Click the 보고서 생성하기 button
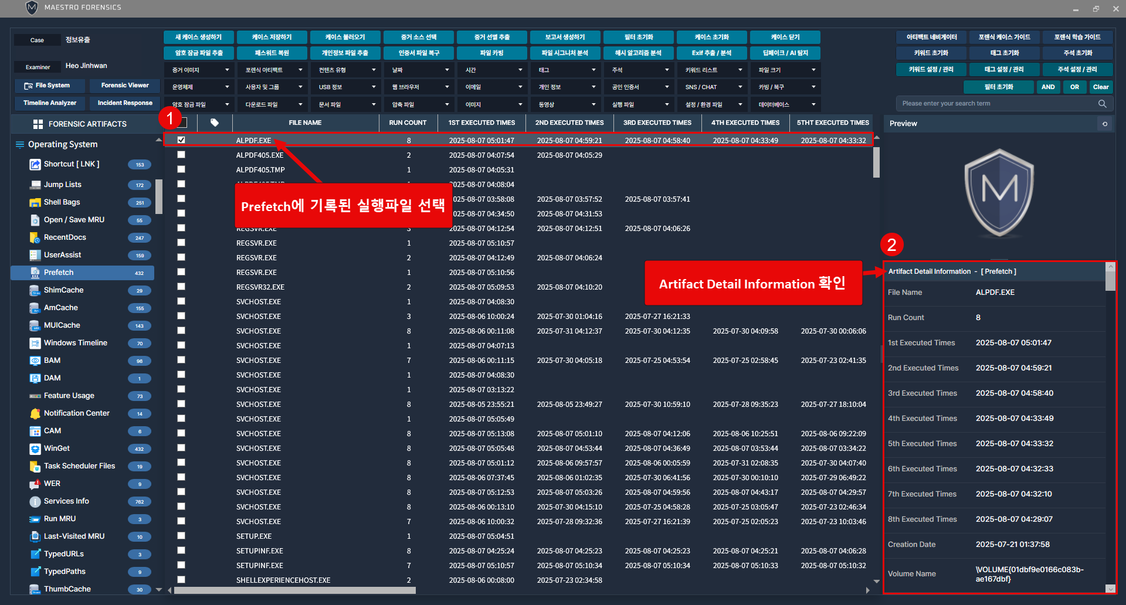The height and width of the screenshot is (605, 1126). (x=565, y=37)
